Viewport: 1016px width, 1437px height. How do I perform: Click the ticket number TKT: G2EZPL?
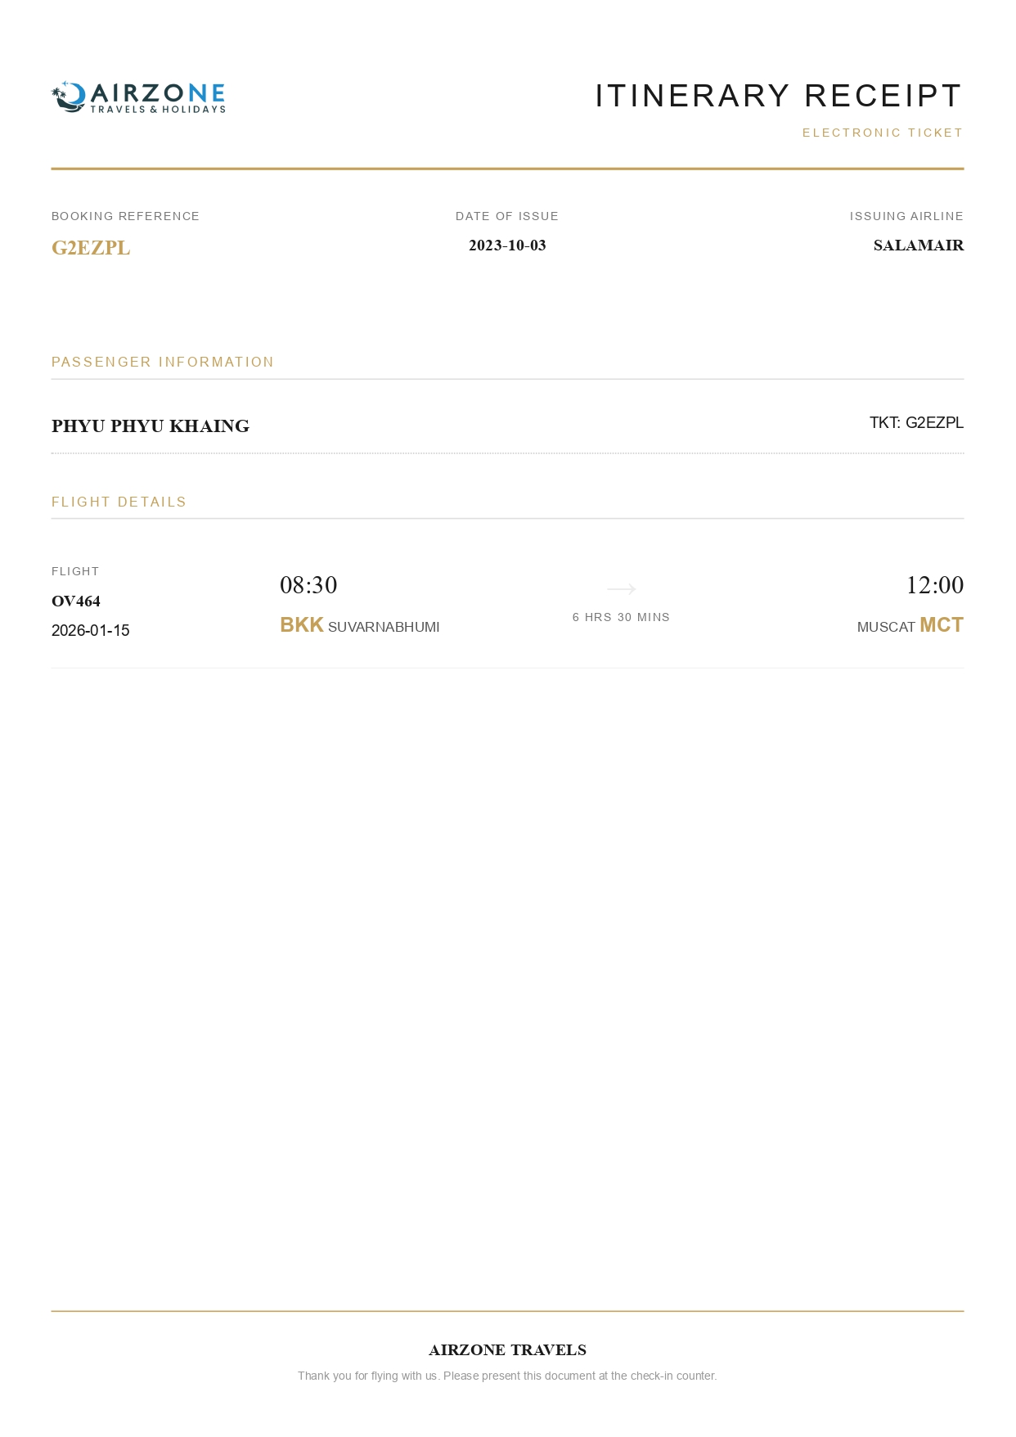(916, 423)
